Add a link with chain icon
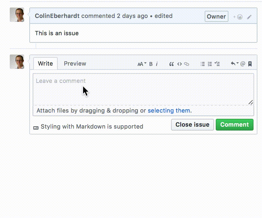Viewport: 262px width, 218px height. 187,64
